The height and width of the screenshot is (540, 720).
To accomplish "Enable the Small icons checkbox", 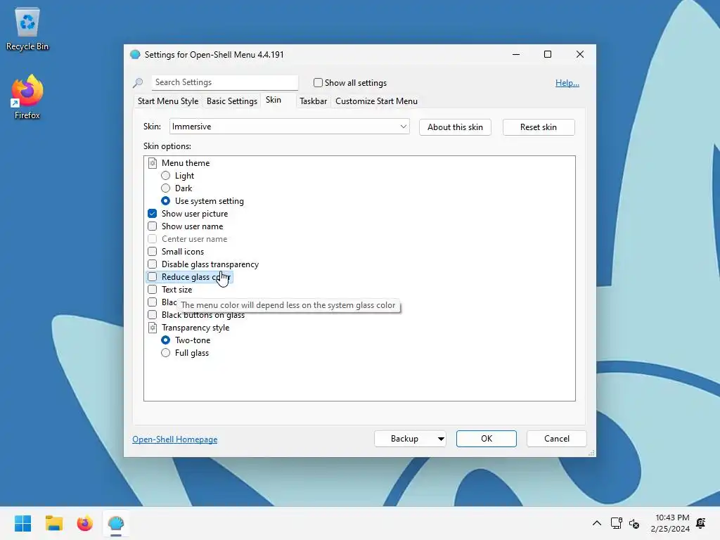I will (152, 251).
